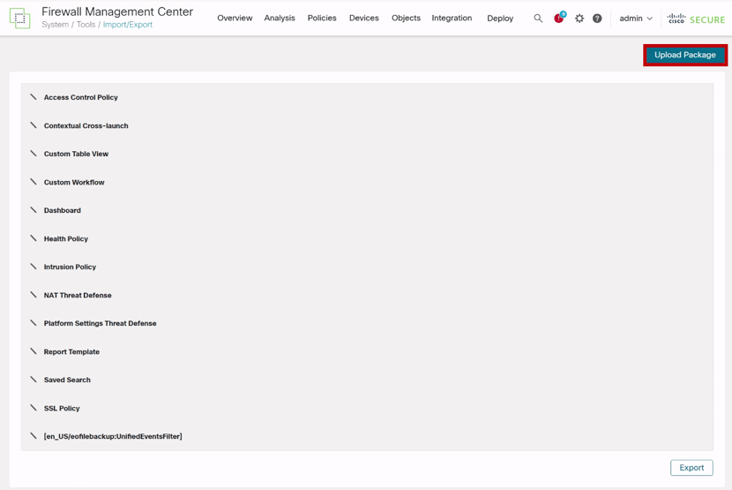Open the search magnifier icon
This screenshot has width=732, height=490.
[538, 19]
